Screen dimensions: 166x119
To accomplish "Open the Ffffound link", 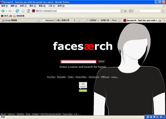I will (105, 77).
